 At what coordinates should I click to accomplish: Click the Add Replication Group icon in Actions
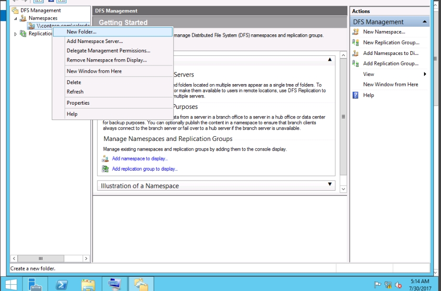click(x=355, y=64)
